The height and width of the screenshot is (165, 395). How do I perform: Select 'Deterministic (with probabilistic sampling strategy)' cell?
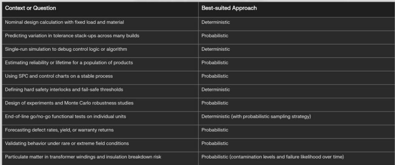(256, 117)
